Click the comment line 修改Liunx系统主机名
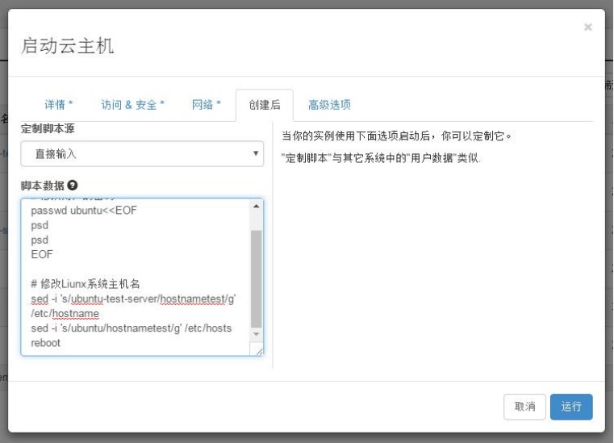This screenshot has height=443, width=614. (86, 284)
